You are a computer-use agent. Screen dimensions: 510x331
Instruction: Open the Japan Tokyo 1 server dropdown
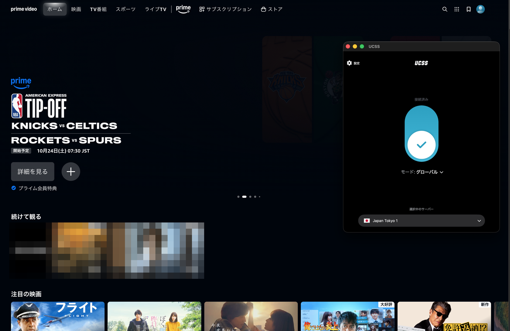click(x=421, y=221)
